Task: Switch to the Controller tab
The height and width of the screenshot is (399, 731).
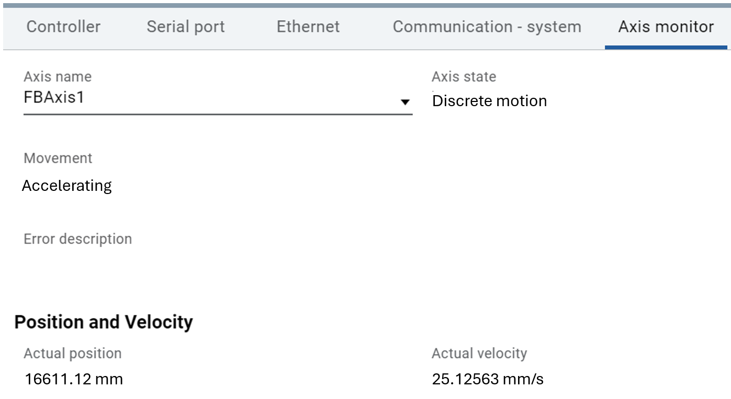Action: [63, 27]
